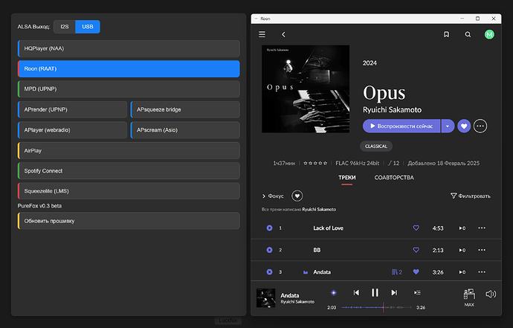This screenshot has width=513, height=328.
Task: Open the green M profile avatar
Action: (x=489, y=34)
